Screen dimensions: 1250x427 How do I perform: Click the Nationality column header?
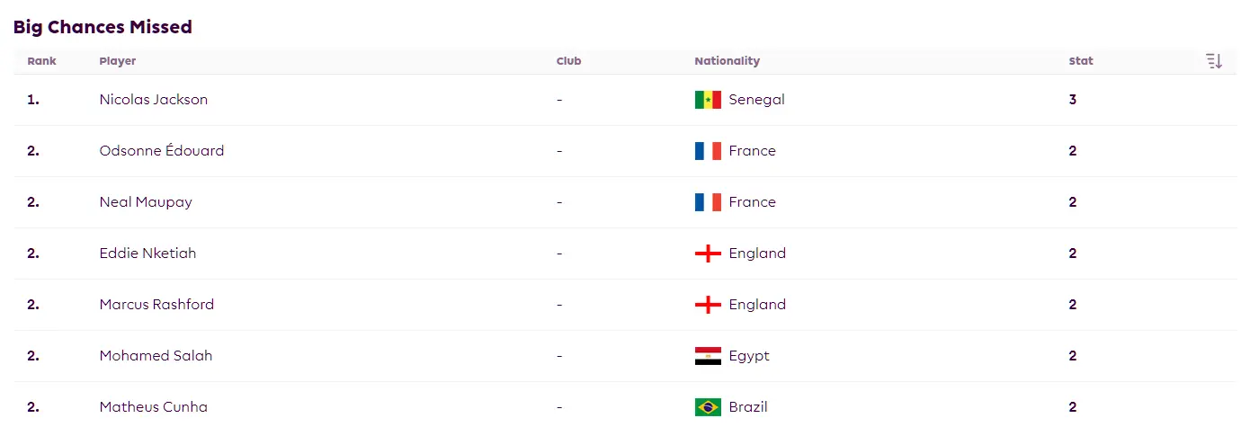tap(727, 61)
